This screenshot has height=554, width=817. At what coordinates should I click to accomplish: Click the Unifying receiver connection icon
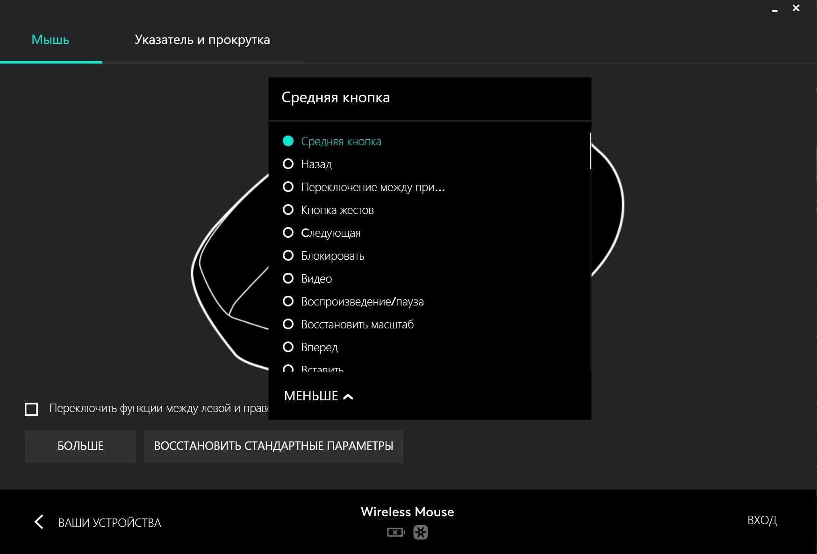pyautogui.click(x=421, y=532)
